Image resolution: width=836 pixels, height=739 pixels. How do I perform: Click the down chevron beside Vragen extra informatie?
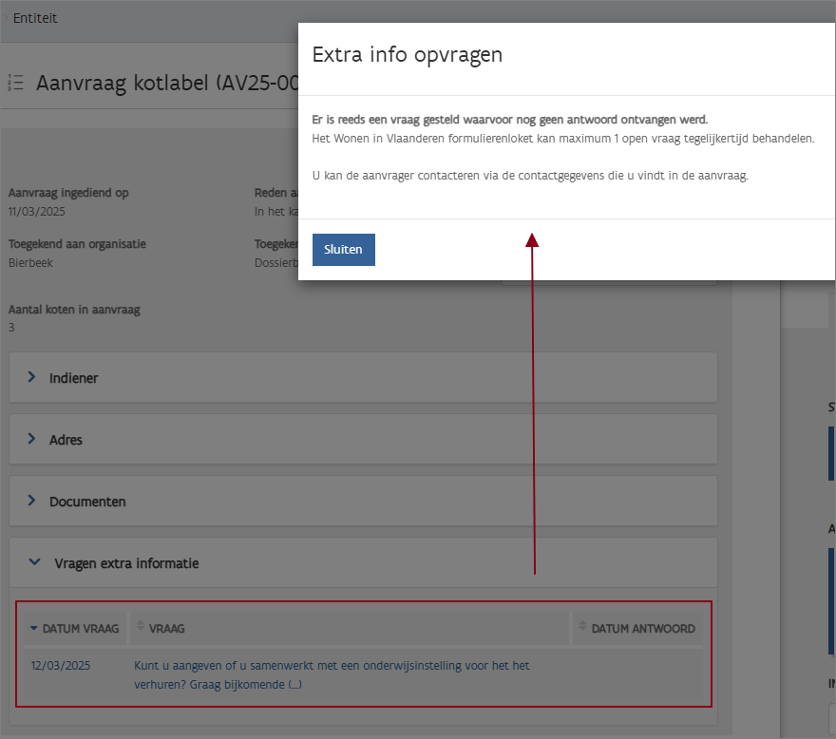[35, 563]
